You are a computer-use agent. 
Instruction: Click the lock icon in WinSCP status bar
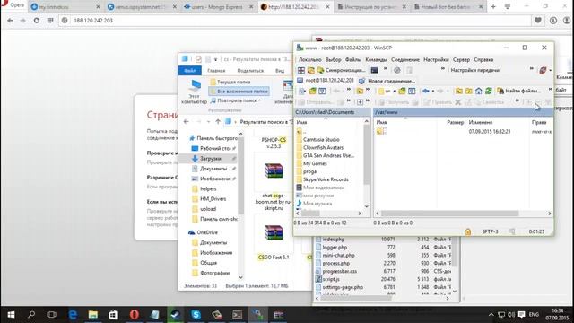pos(468,231)
